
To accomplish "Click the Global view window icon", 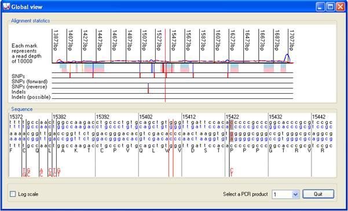I will [x=6, y=6].
